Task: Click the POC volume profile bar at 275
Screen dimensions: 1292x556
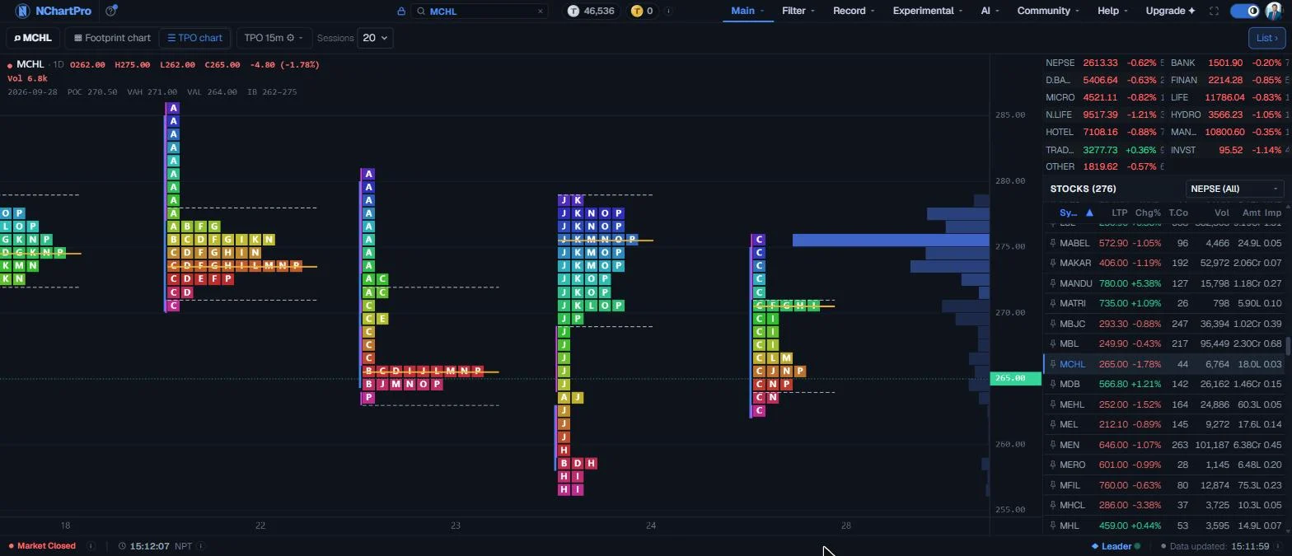Action: [891, 241]
